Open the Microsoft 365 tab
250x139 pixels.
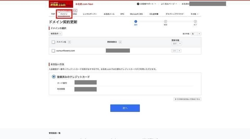click(136, 14)
